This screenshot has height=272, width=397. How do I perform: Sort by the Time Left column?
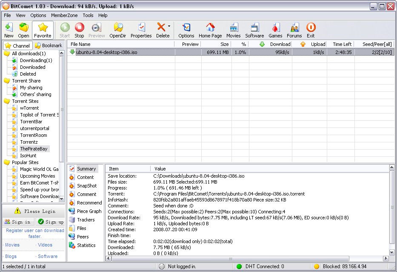341,44
